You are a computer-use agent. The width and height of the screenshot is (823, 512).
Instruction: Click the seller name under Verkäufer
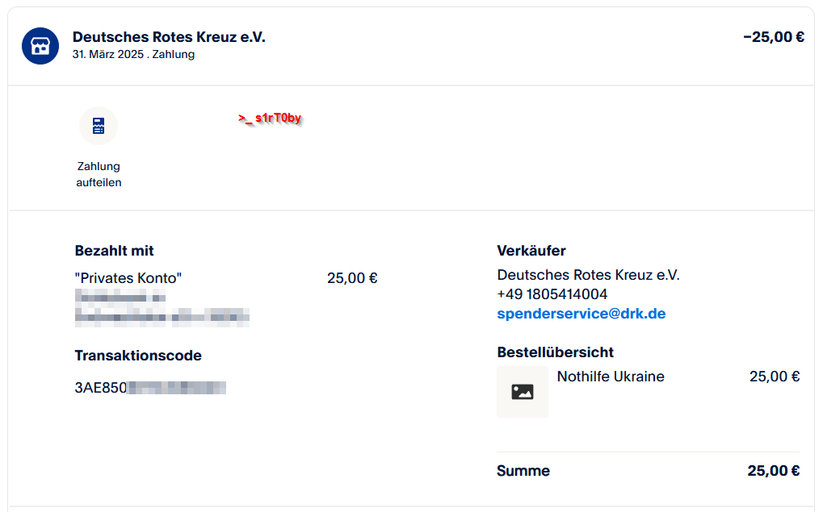588,275
